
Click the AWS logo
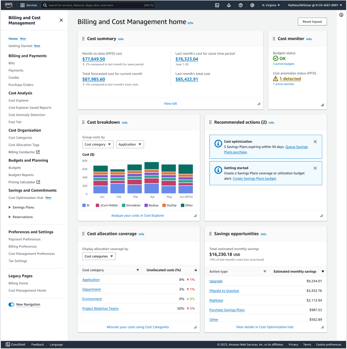point(9,5)
